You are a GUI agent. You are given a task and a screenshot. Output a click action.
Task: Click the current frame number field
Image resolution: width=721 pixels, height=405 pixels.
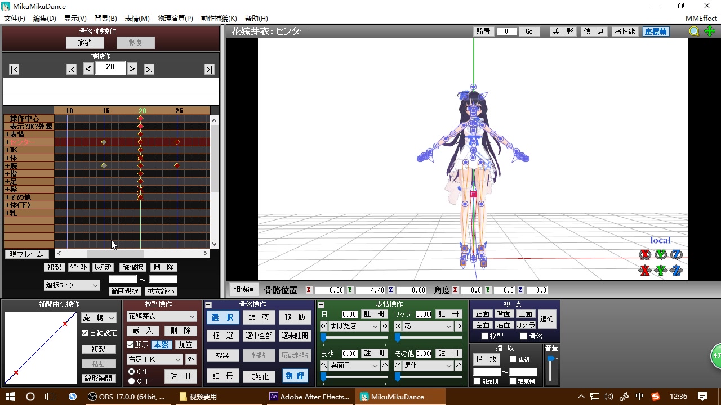[x=110, y=68]
